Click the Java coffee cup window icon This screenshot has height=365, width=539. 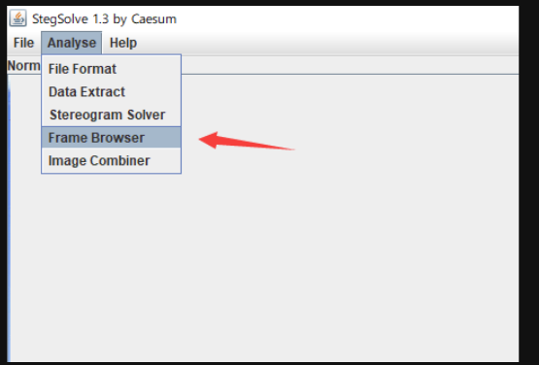coord(17,18)
